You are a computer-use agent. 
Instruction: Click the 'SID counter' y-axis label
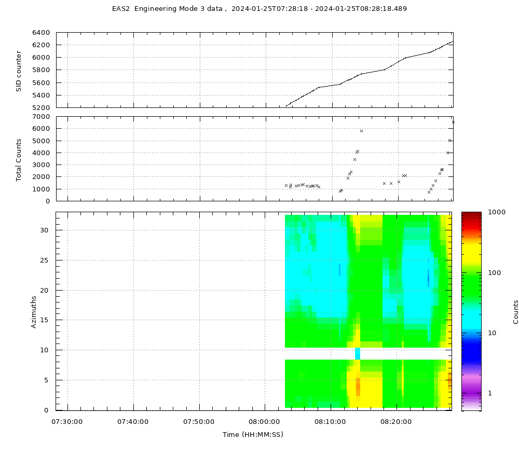tap(19, 71)
